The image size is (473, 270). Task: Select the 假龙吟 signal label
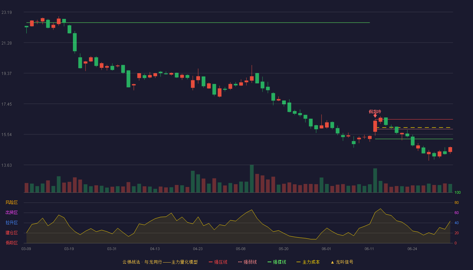(375, 111)
